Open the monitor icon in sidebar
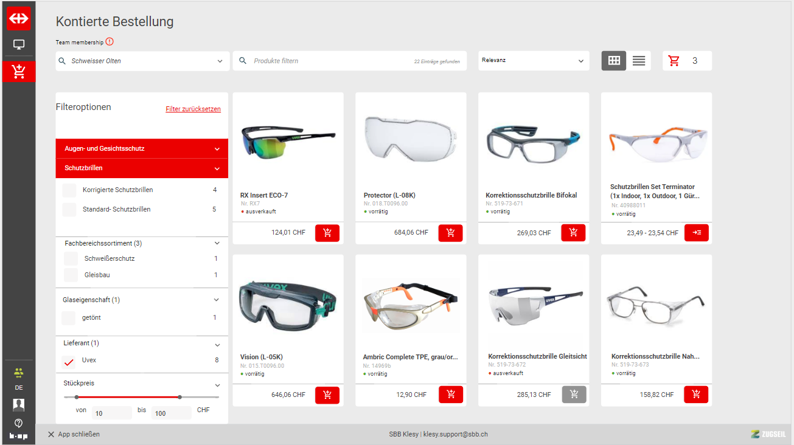This screenshot has height=445, width=794. click(18, 45)
